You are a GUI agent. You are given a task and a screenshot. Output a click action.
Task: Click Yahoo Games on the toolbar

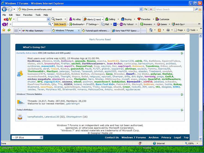(x=162, y=24)
